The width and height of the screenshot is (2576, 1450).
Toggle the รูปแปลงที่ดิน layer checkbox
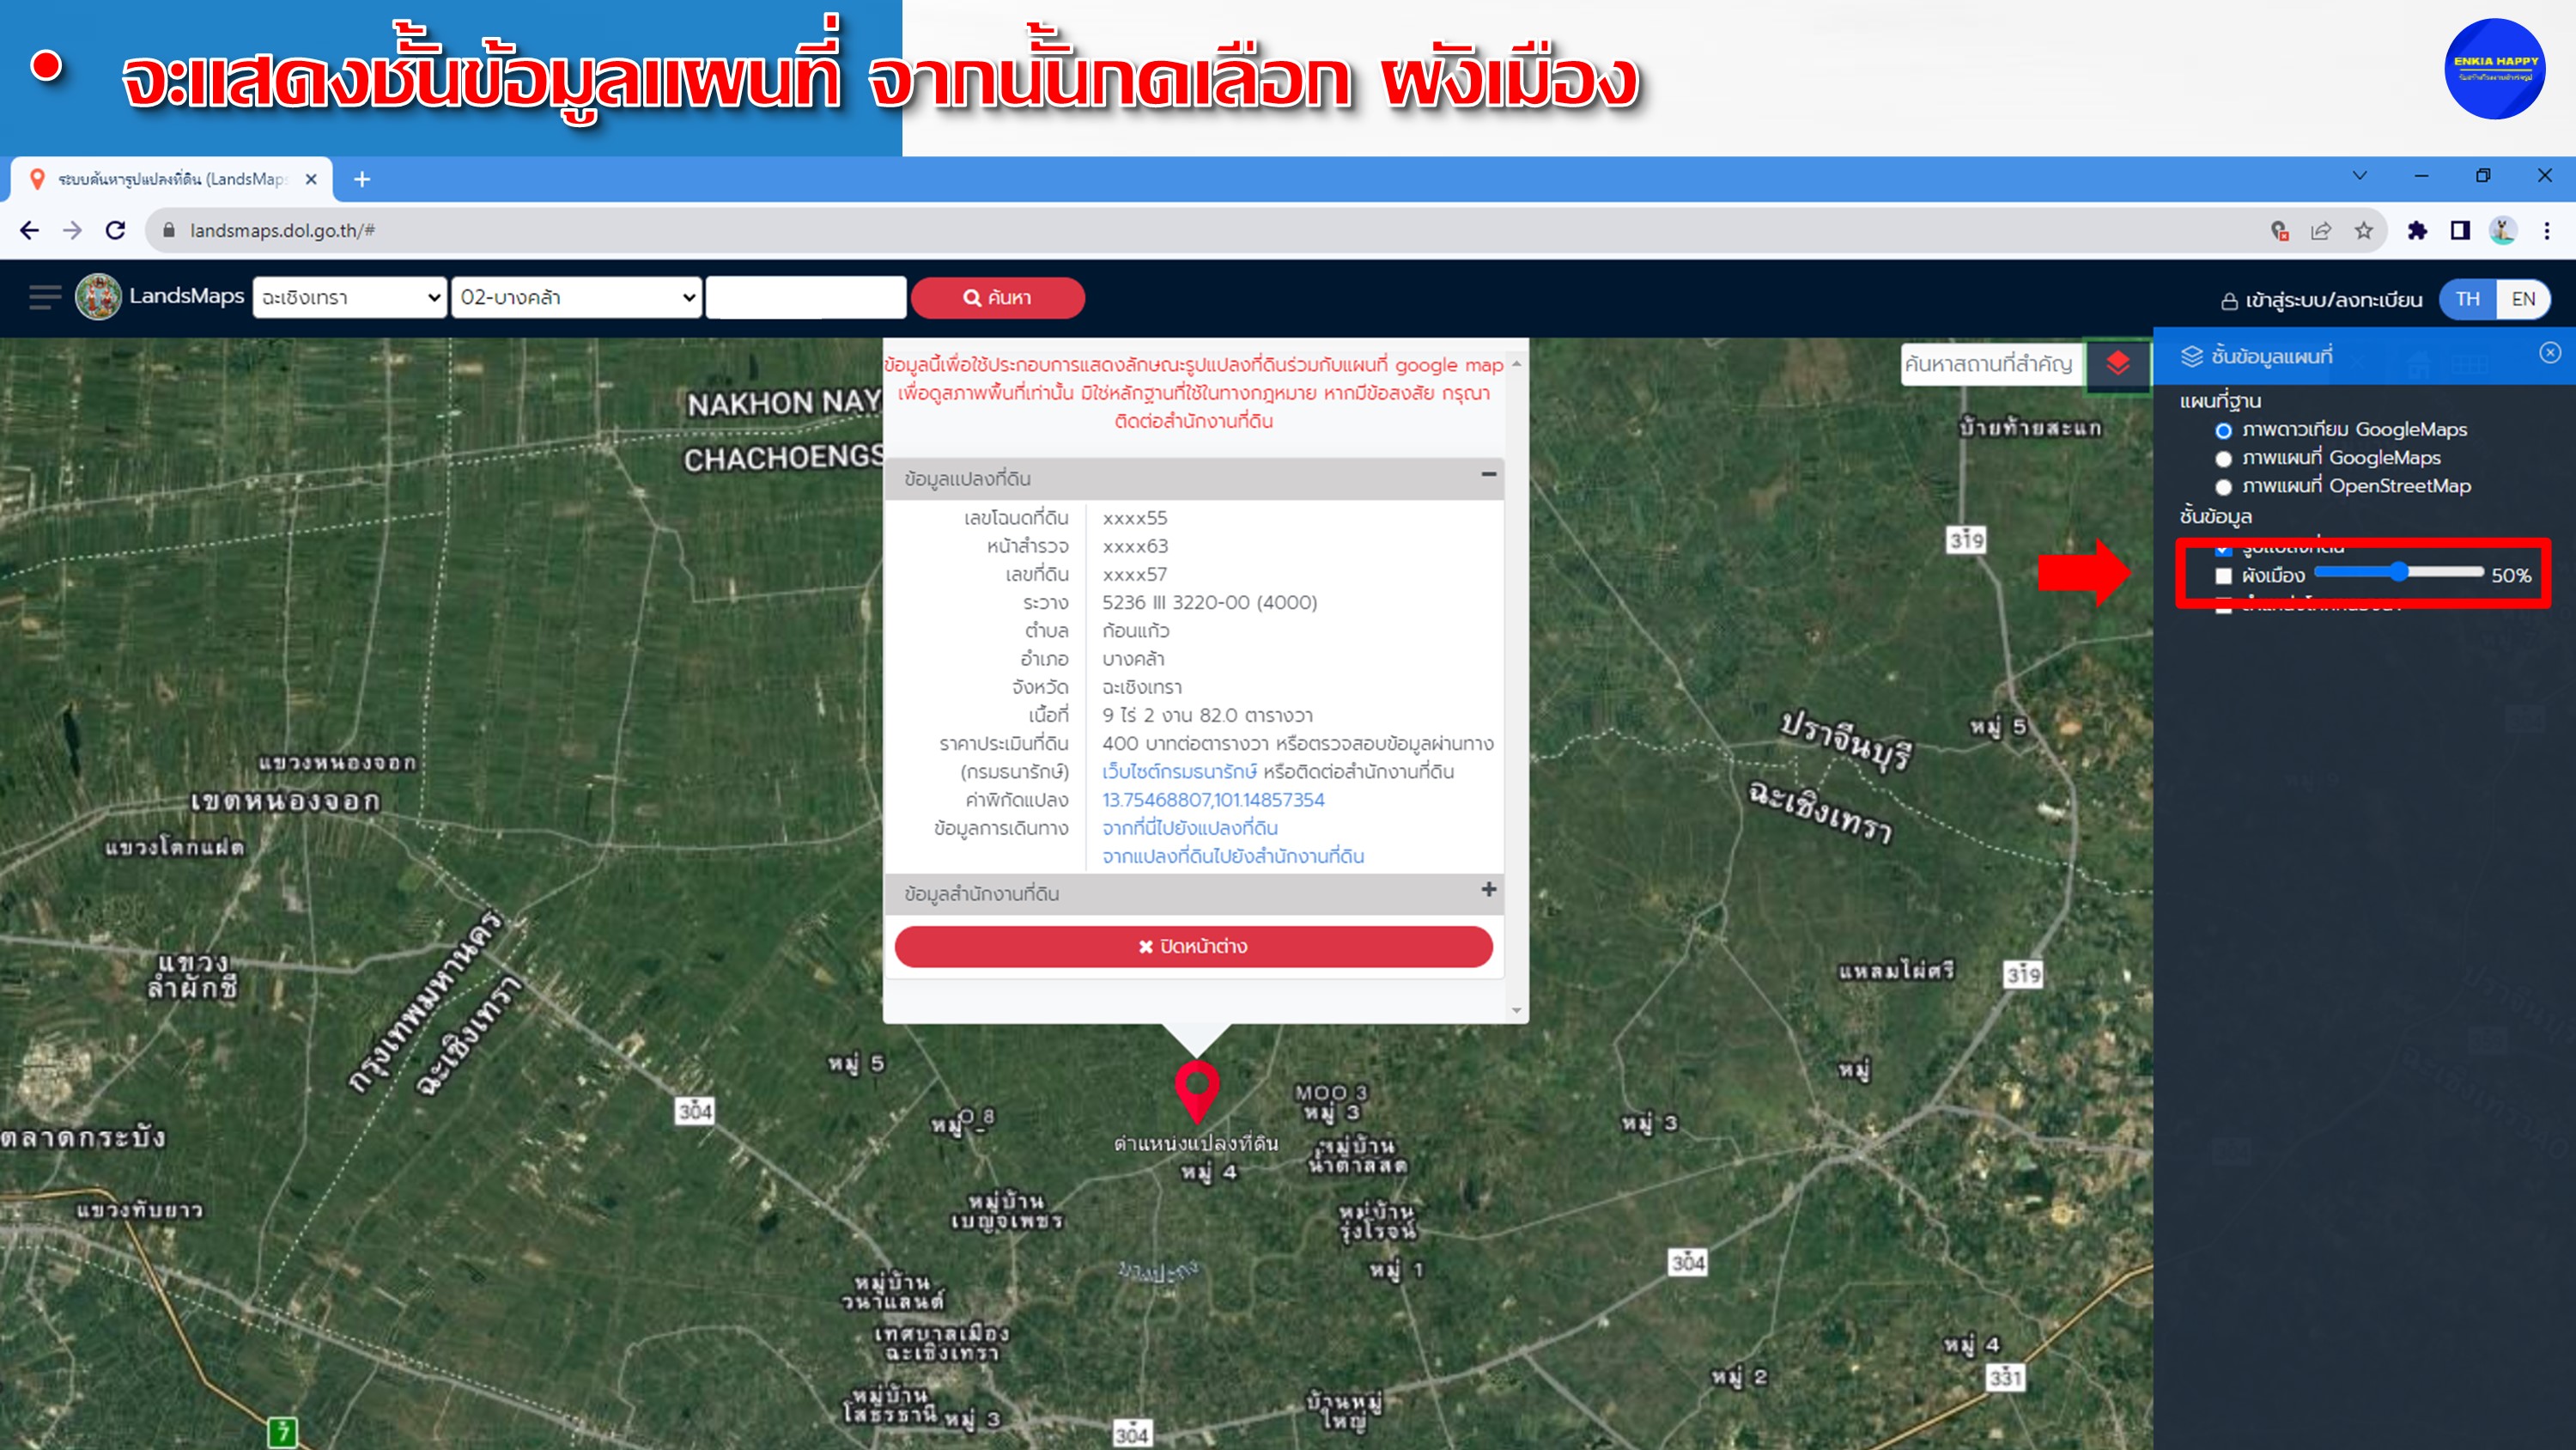click(2223, 548)
